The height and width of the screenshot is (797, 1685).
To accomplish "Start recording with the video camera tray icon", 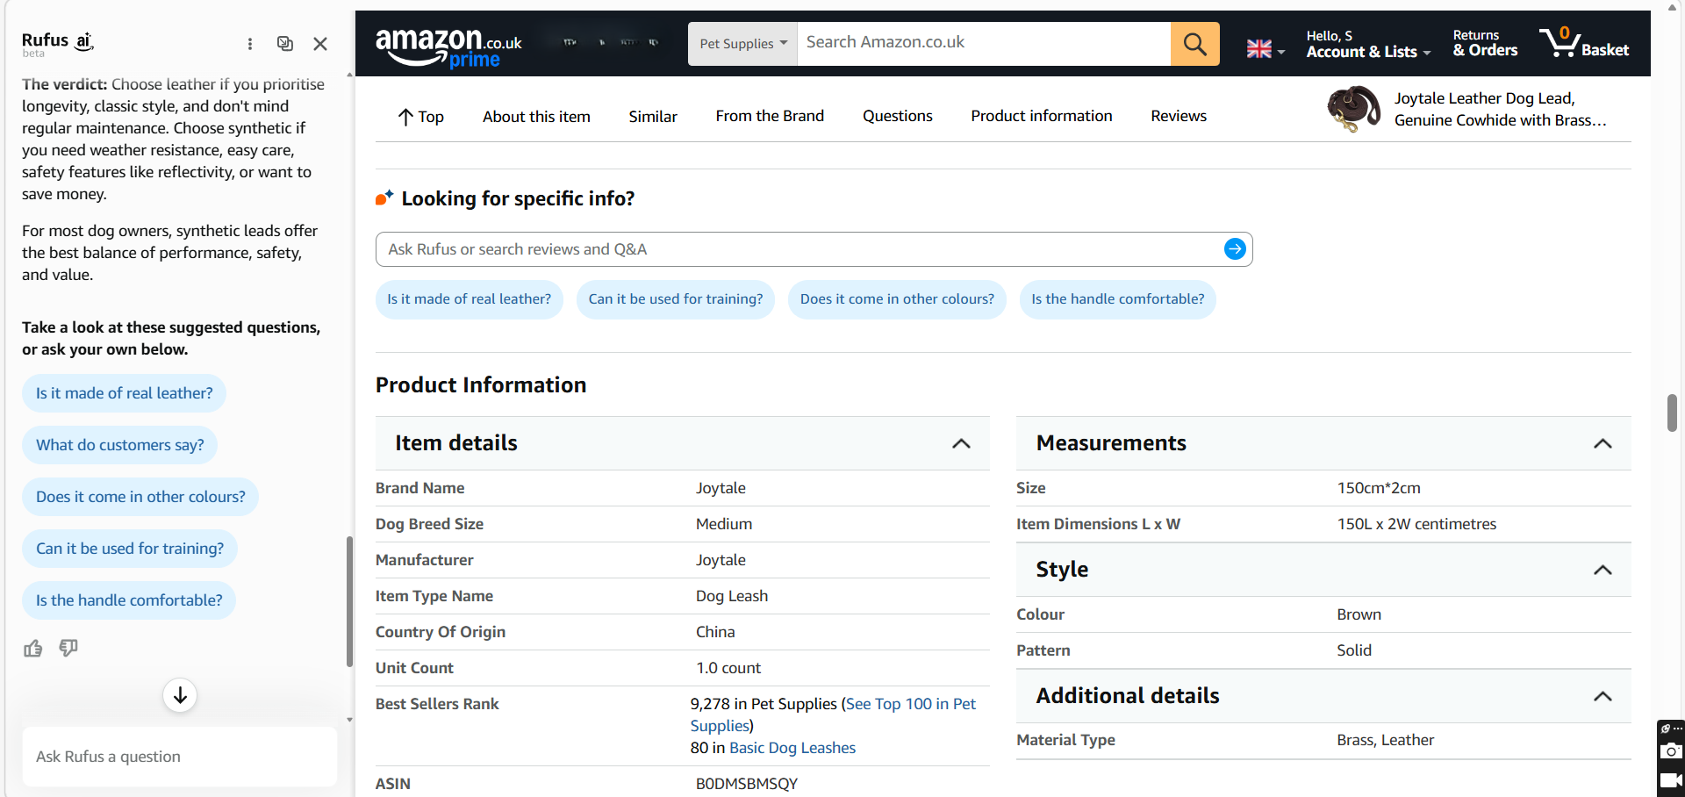I will click(1671, 780).
